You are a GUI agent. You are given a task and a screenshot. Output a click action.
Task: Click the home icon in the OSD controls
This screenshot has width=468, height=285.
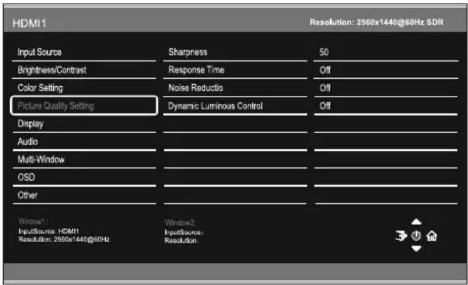[432, 236]
